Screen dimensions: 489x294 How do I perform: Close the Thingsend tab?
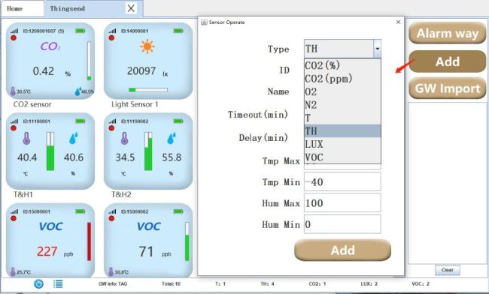(131, 8)
